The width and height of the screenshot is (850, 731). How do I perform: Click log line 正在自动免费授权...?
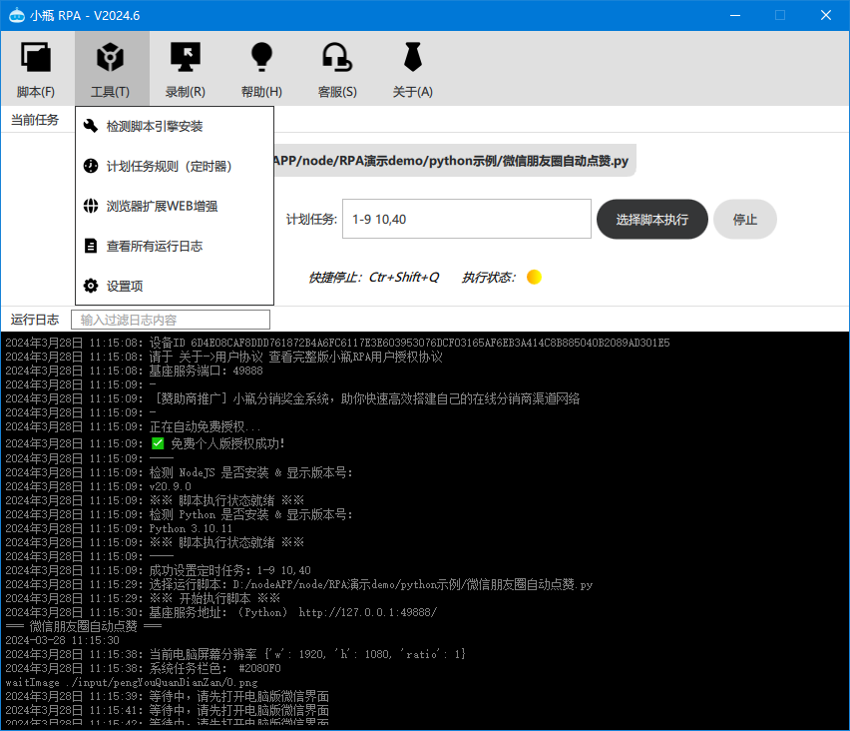tap(134, 427)
